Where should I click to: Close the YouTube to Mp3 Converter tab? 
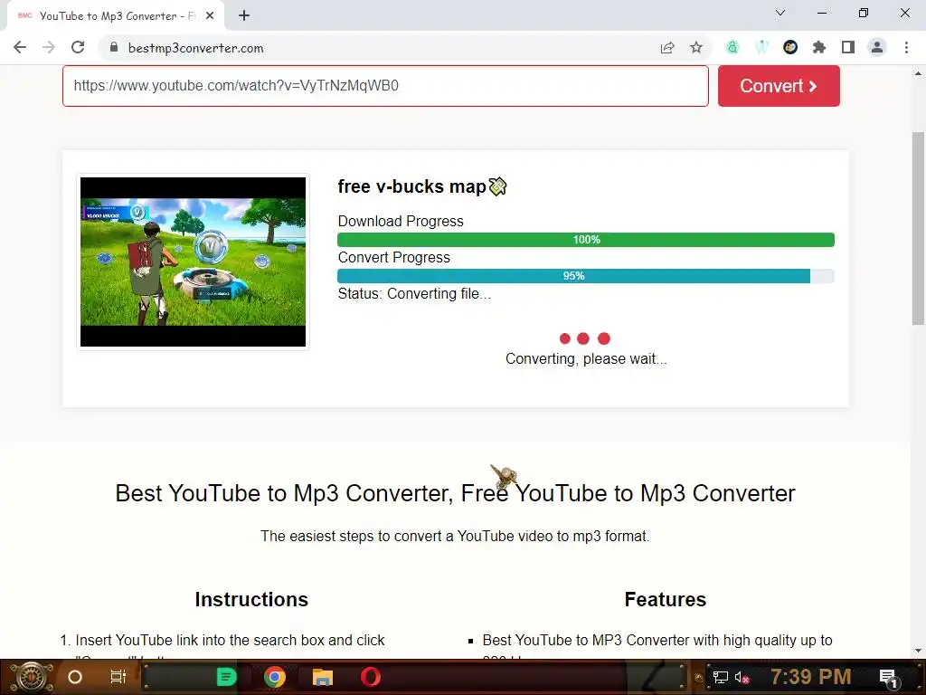[x=210, y=16]
